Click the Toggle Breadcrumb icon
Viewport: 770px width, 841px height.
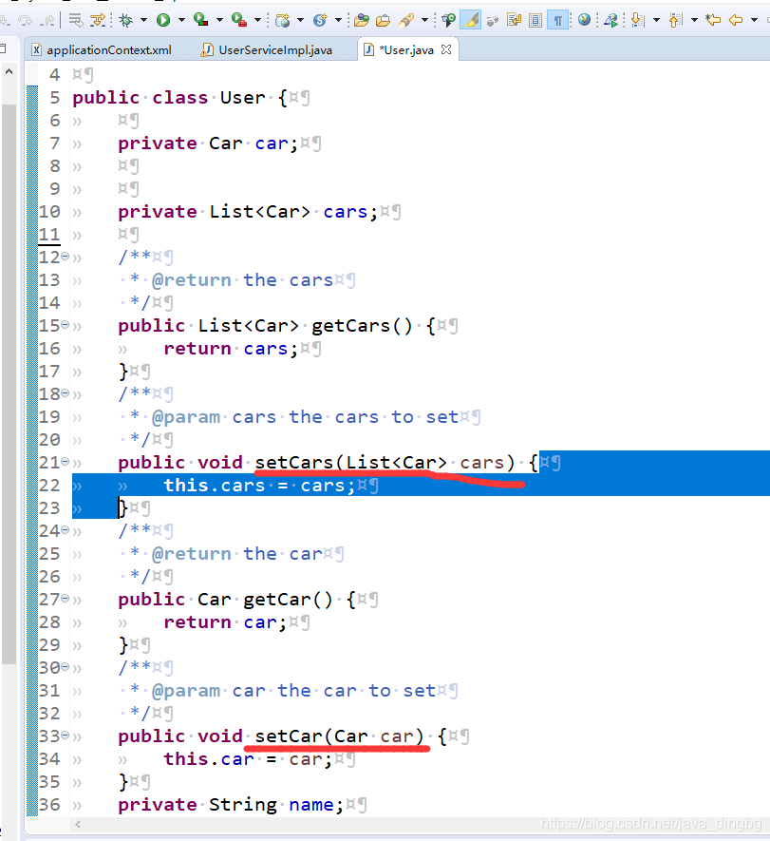coord(448,20)
